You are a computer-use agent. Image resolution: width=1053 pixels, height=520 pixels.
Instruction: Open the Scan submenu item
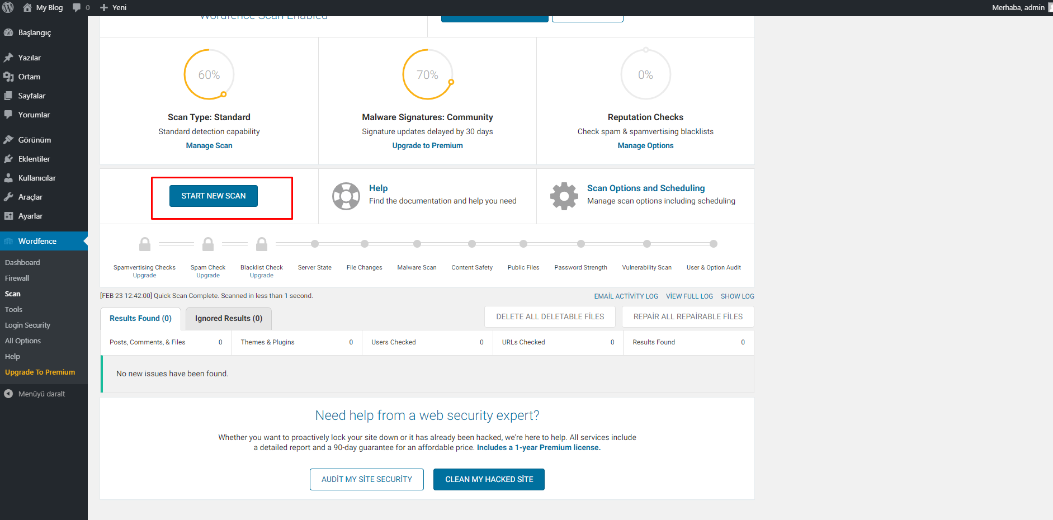tap(12, 294)
